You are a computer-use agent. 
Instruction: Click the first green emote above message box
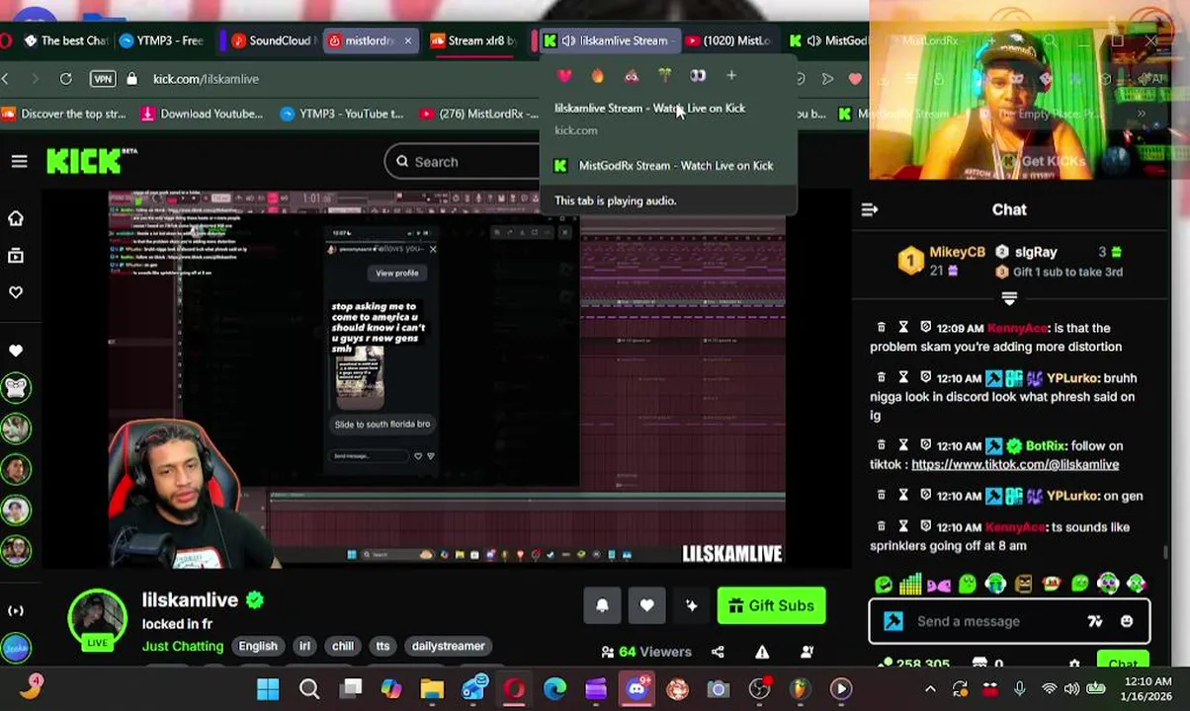(x=884, y=585)
